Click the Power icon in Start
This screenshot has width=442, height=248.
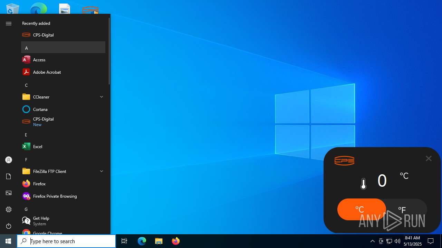[x=9, y=226]
